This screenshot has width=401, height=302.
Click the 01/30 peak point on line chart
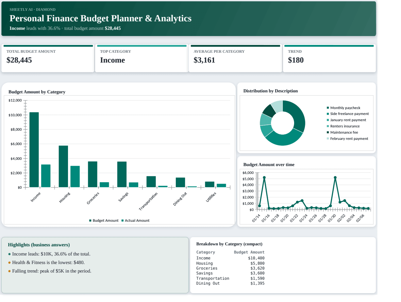pos(335,178)
